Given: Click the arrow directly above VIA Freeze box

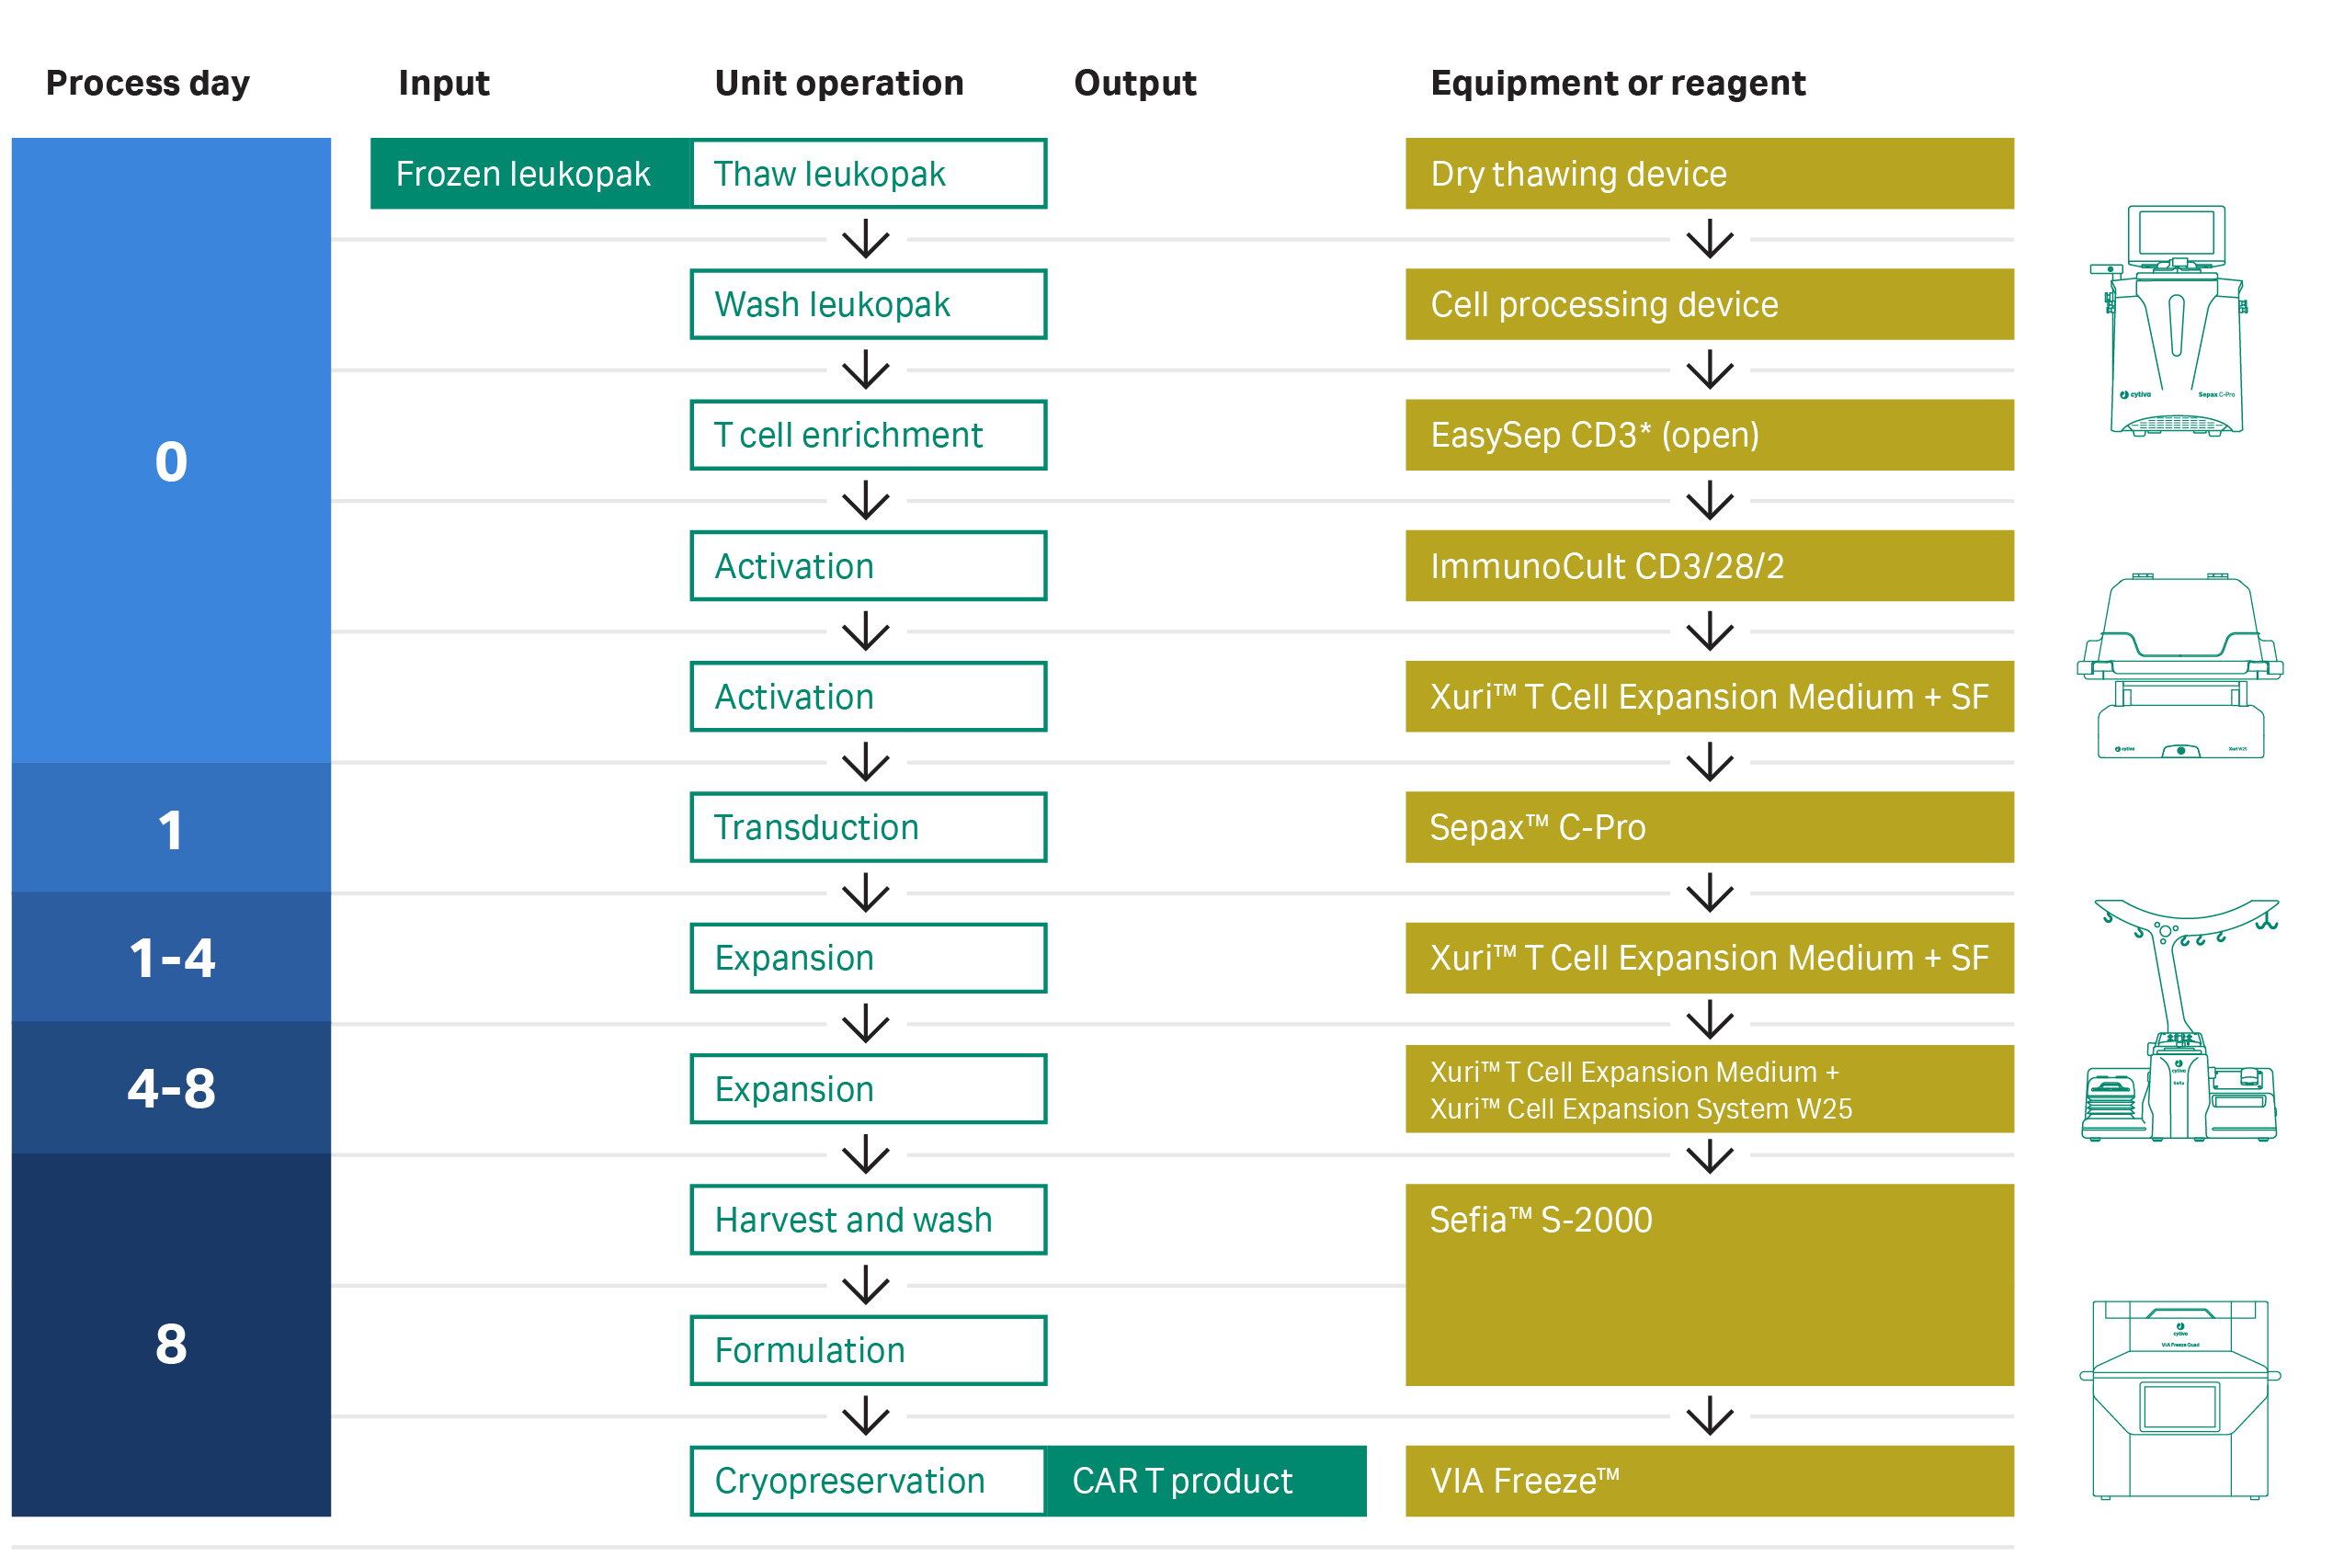Looking at the screenshot, I should [x=1710, y=1416].
